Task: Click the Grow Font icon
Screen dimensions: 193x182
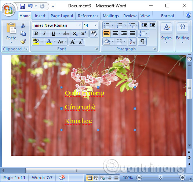Action: point(73,42)
